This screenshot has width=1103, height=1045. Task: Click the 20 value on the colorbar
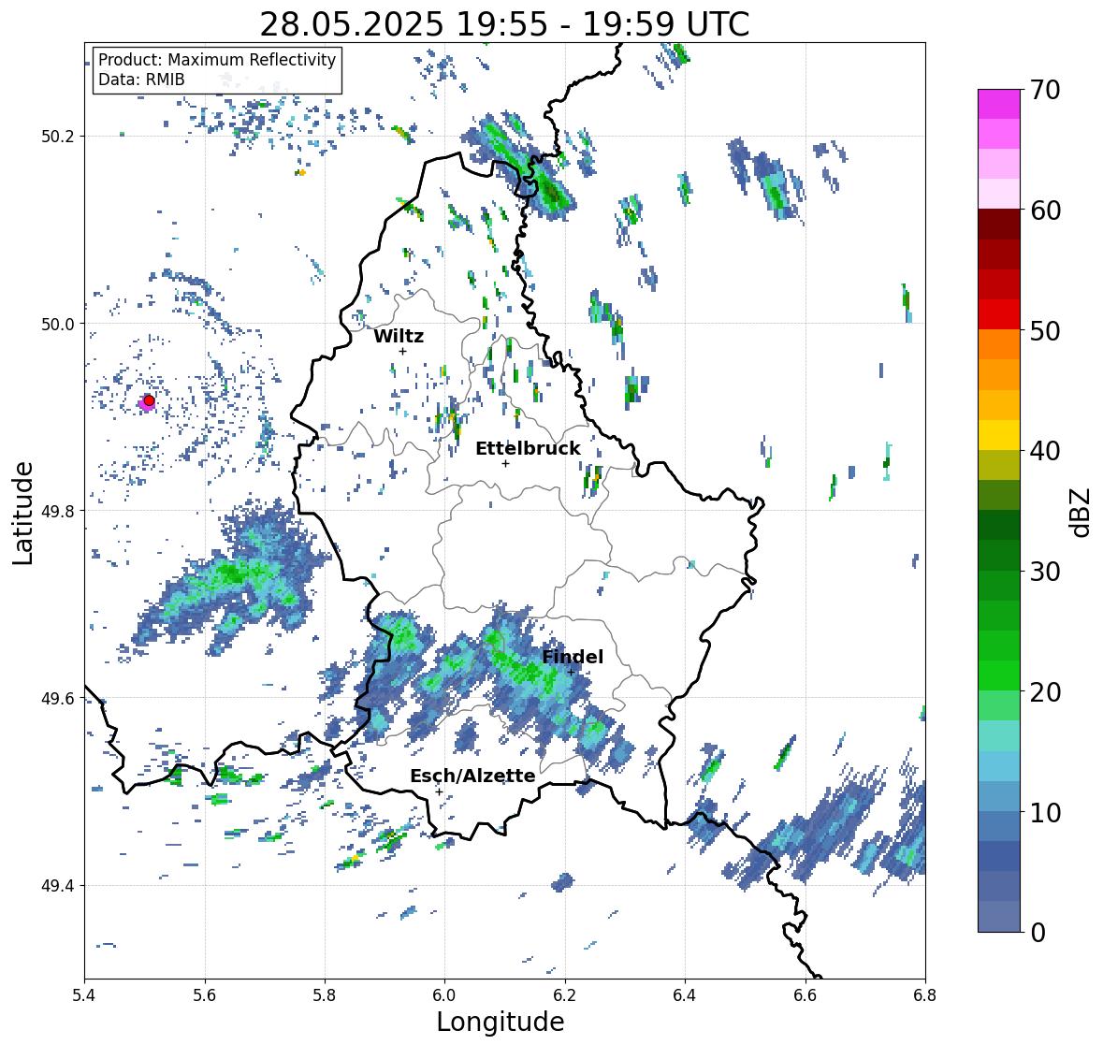[1045, 692]
